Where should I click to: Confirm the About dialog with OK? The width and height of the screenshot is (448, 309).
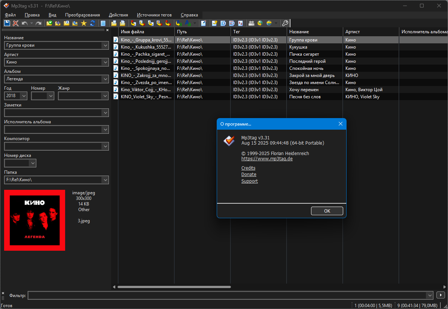pyautogui.click(x=327, y=211)
